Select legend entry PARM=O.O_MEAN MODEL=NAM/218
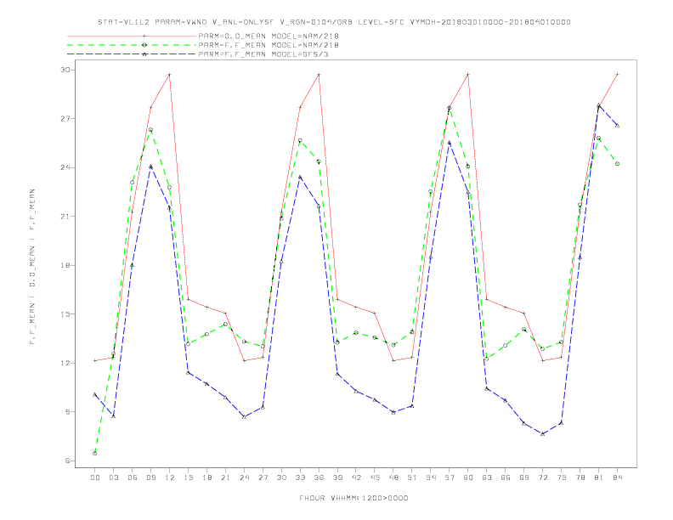 point(269,36)
